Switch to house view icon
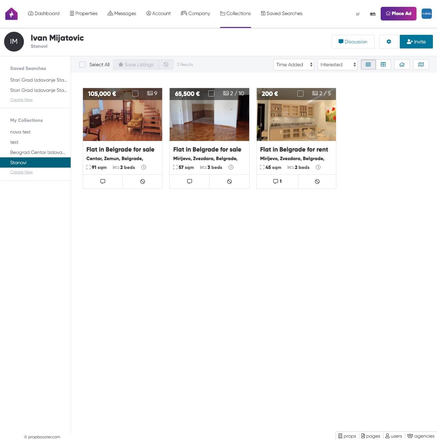Screen dimensions: 437x440 click(x=402, y=65)
